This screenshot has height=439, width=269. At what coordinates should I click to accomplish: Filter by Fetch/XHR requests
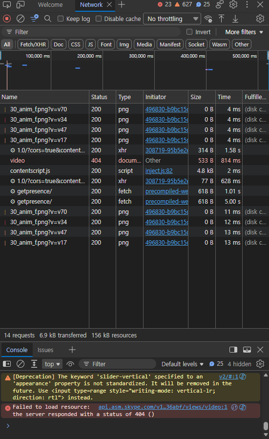pyautogui.click(x=33, y=44)
